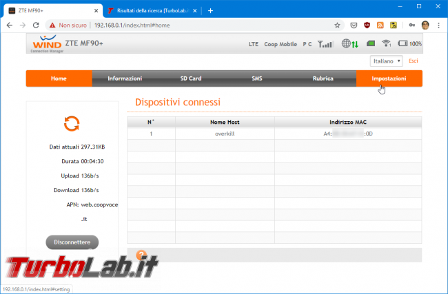Click the RSS feed extension icon
Image resolution: width=448 pixels, height=294 pixels.
point(380,25)
